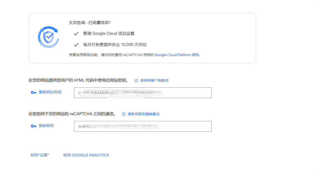The image size is (320, 170).
Task: Copy site key via 复制网站密钥
Action: [50, 92]
